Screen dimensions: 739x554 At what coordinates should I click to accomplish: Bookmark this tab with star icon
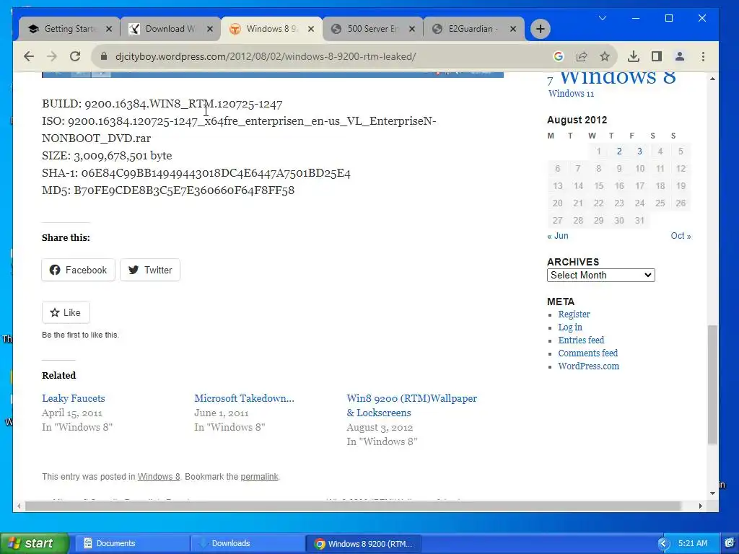point(605,56)
